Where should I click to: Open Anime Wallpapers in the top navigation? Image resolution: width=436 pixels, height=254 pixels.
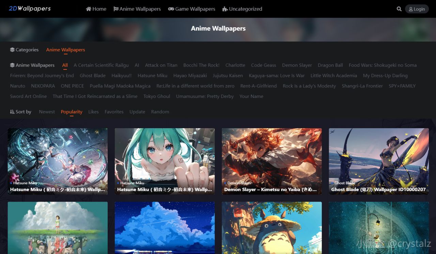coord(137,9)
